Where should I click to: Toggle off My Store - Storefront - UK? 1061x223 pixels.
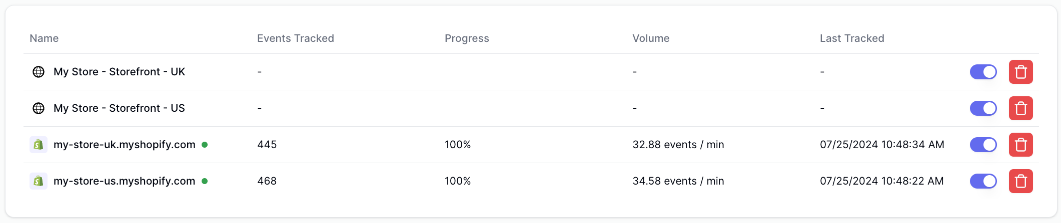click(x=983, y=72)
